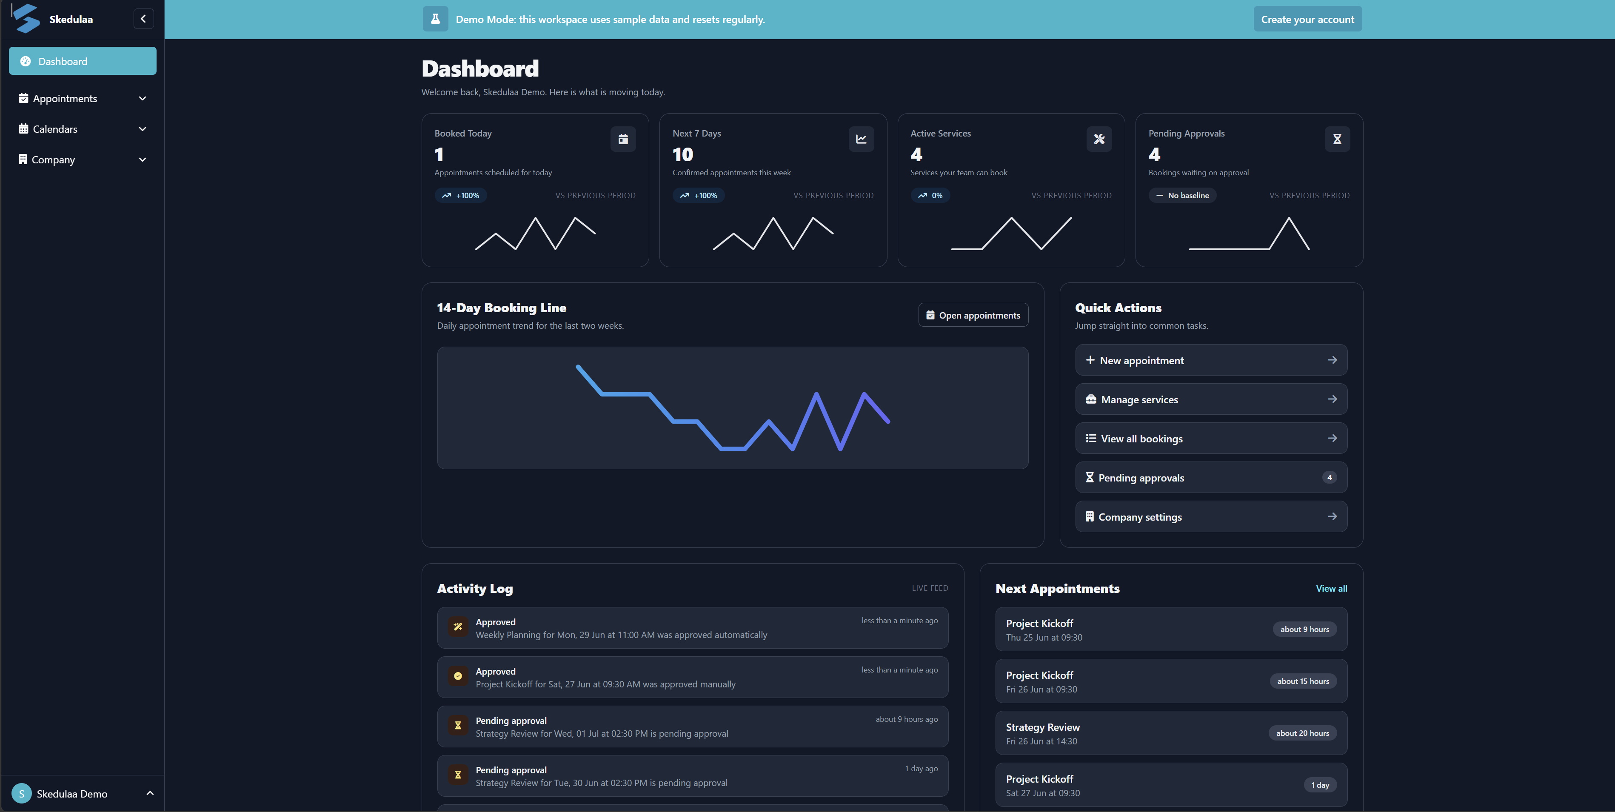Image resolution: width=1615 pixels, height=812 pixels.
Task: Expand the Company menu chevron
Action: pos(143,160)
